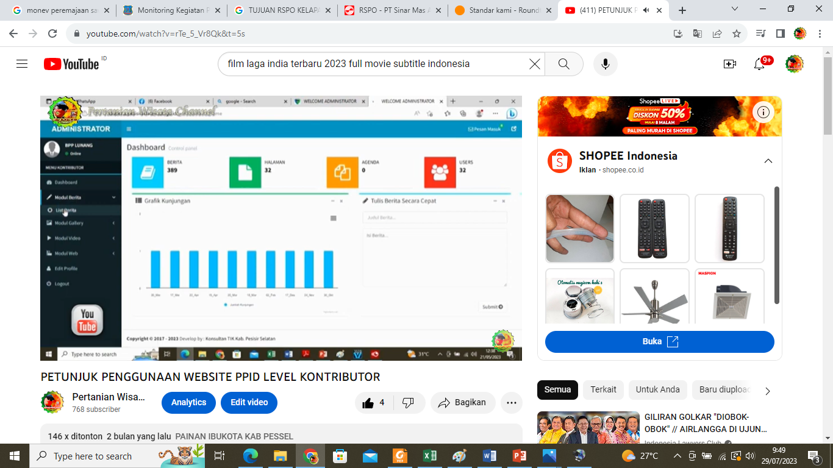Select the Terkait filter chip
Viewport: 833px width, 468px height.
click(603, 389)
